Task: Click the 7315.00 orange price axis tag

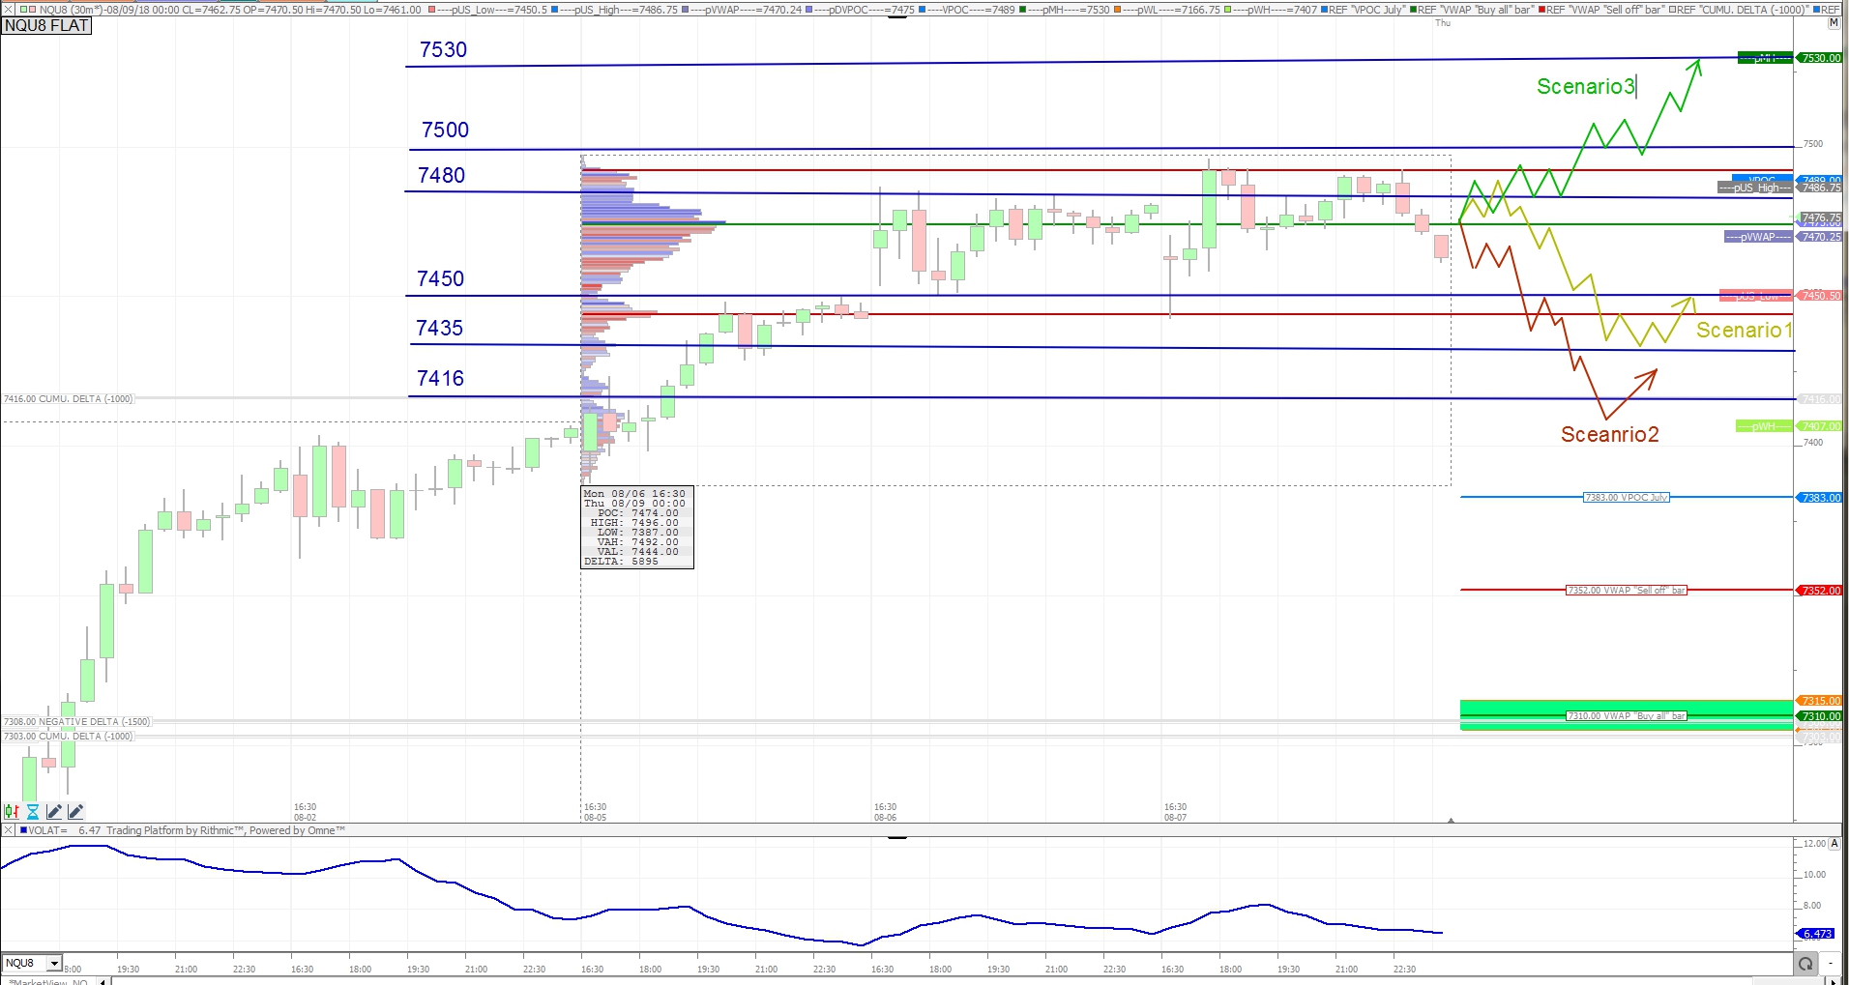Action: (x=1820, y=701)
